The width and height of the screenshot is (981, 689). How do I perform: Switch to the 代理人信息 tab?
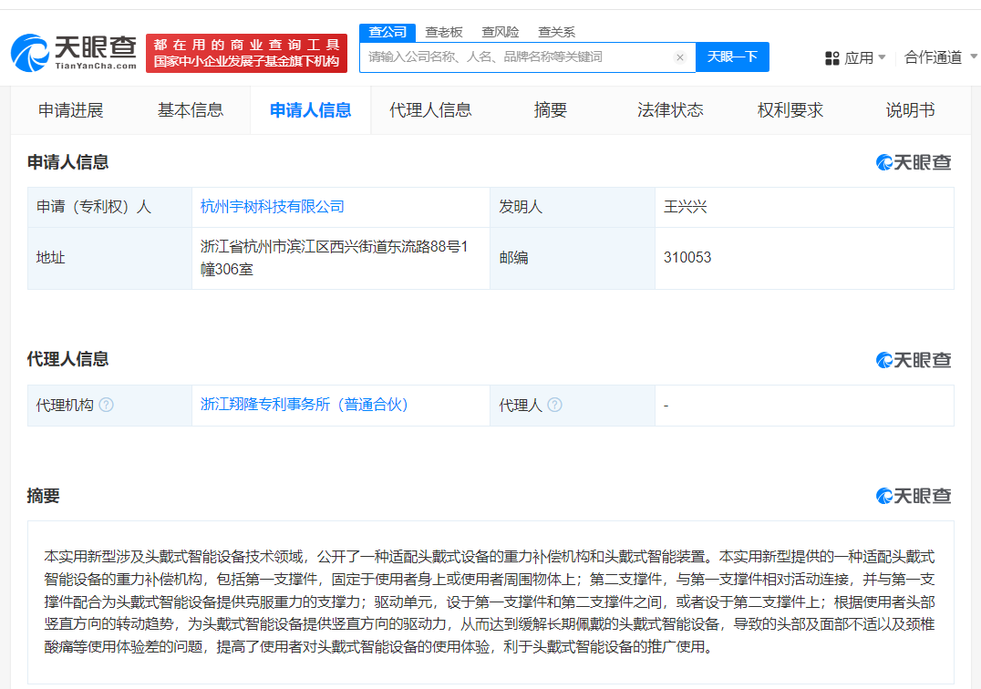pos(430,110)
